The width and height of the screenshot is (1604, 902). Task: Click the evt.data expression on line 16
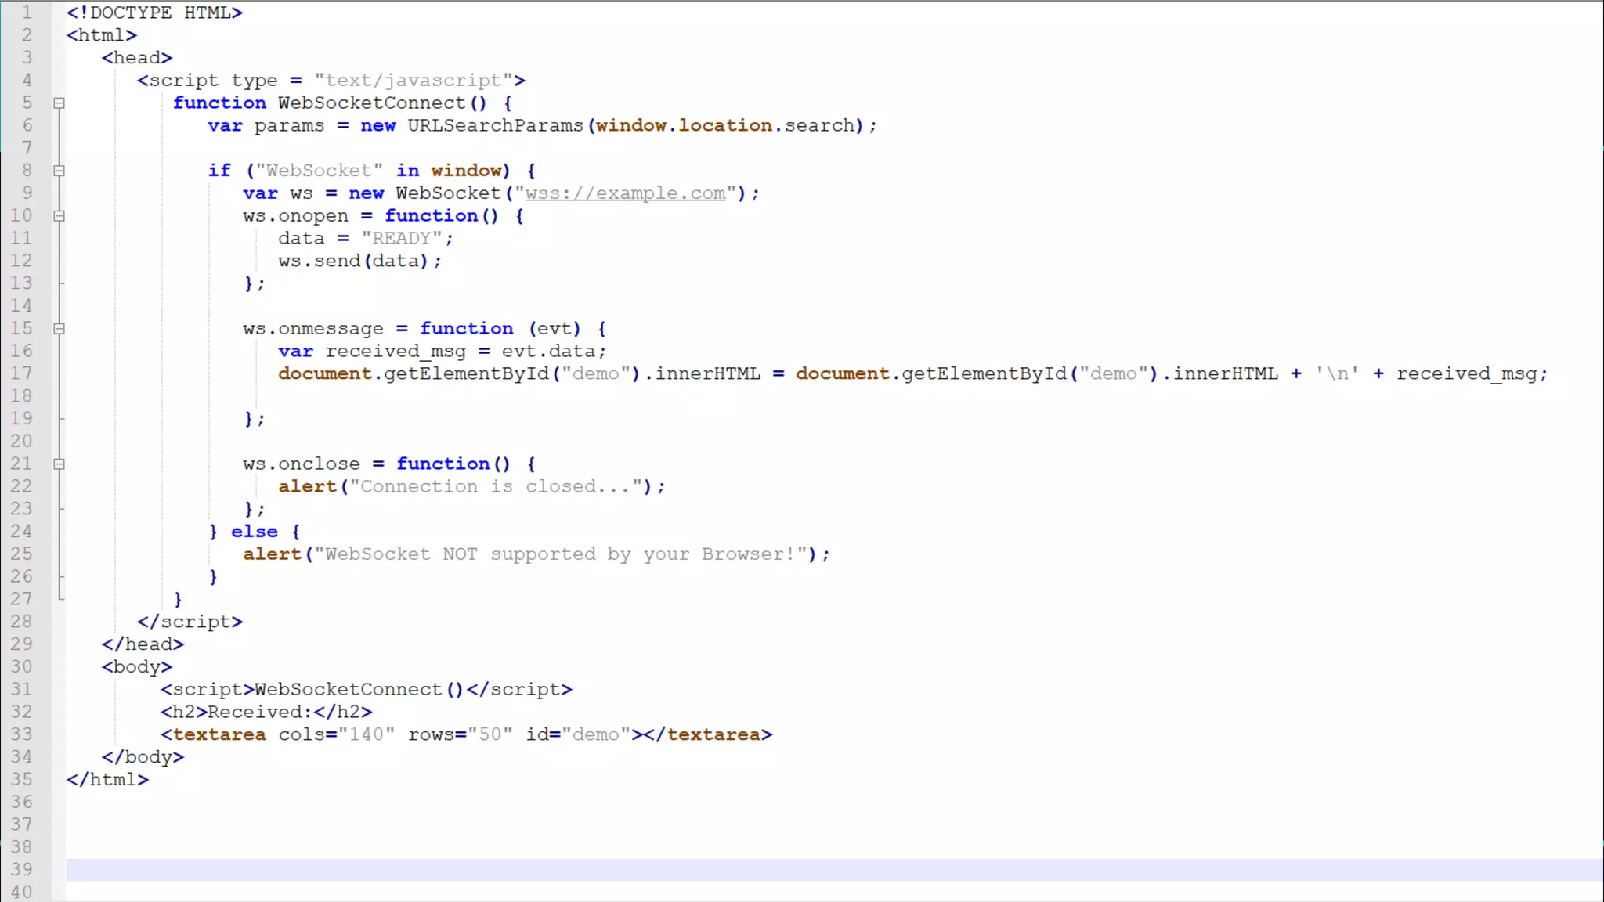click(x=548, y=352)
